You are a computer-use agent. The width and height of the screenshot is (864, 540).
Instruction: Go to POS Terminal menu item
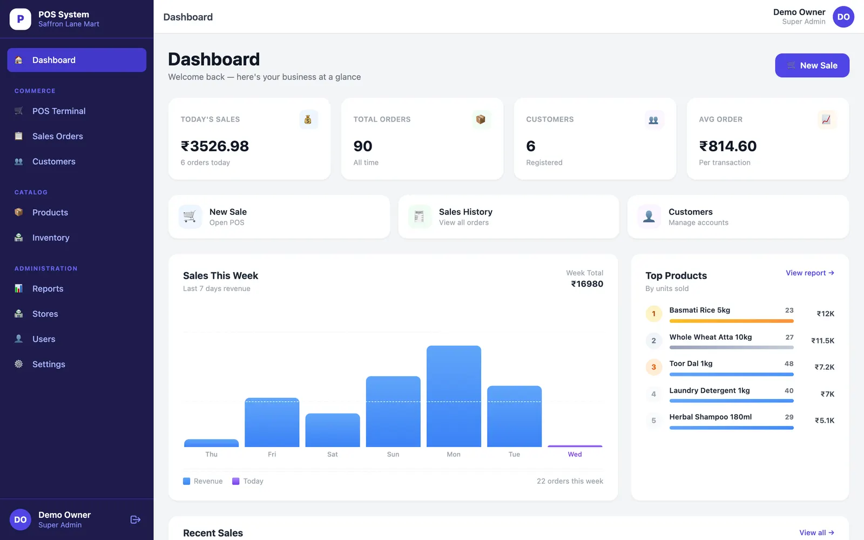coord(77,111)
